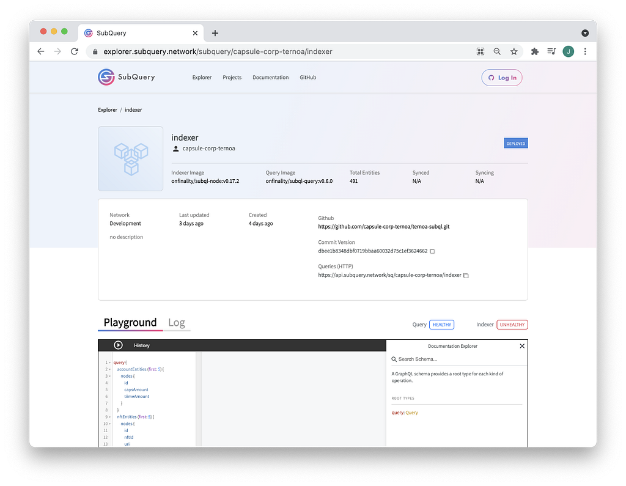Click the lock icon in address bar

click(95, 51)
